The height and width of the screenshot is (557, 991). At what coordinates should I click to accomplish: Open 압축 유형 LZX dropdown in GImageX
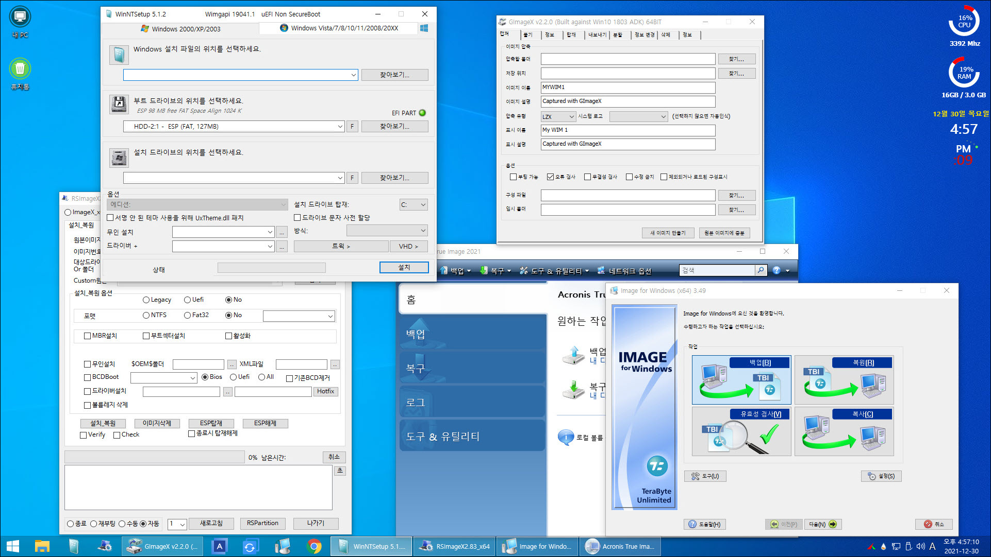coord(558,117)
